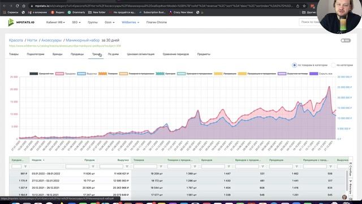
Task: Open the Сервисы apps bookmark
Action: pos(11,12)
